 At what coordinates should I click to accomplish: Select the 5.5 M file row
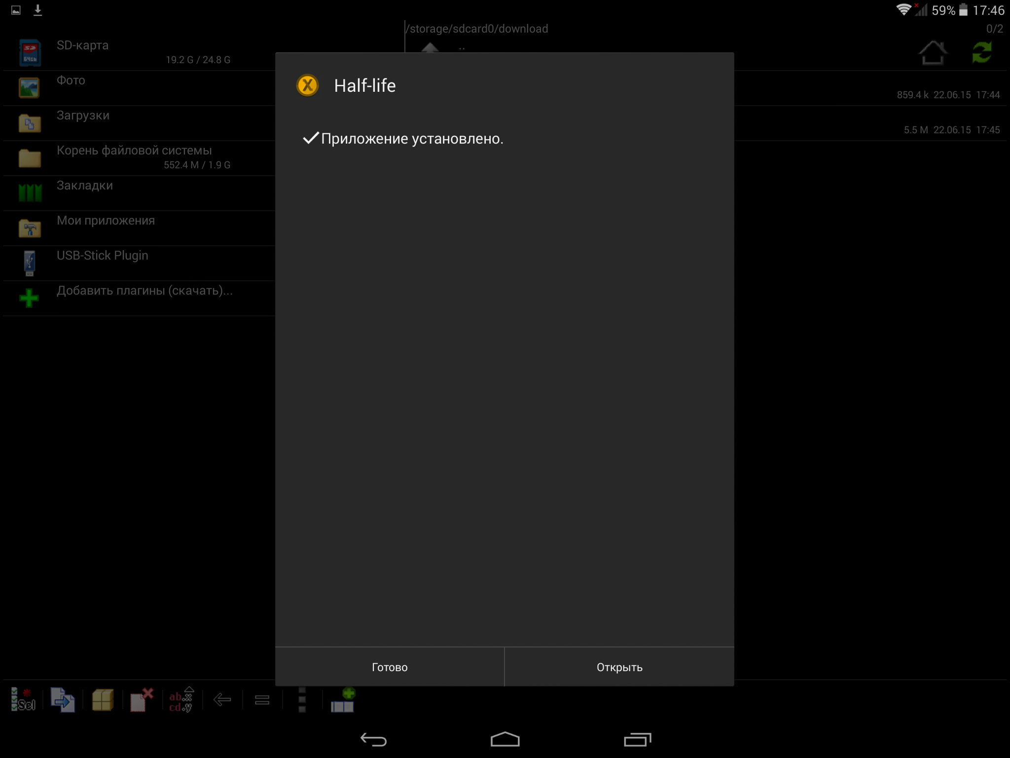click(870, 123)
